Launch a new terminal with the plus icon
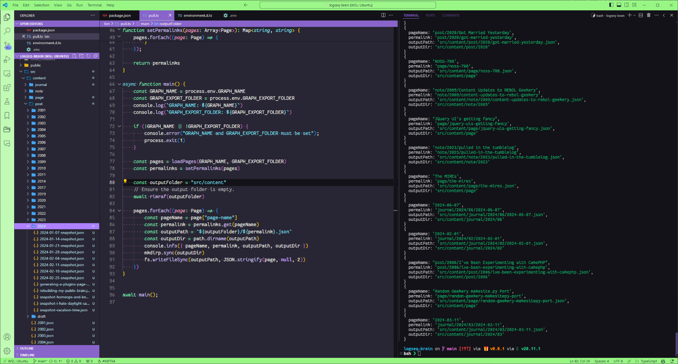This screenshot has height=364, width=678. 629,15
